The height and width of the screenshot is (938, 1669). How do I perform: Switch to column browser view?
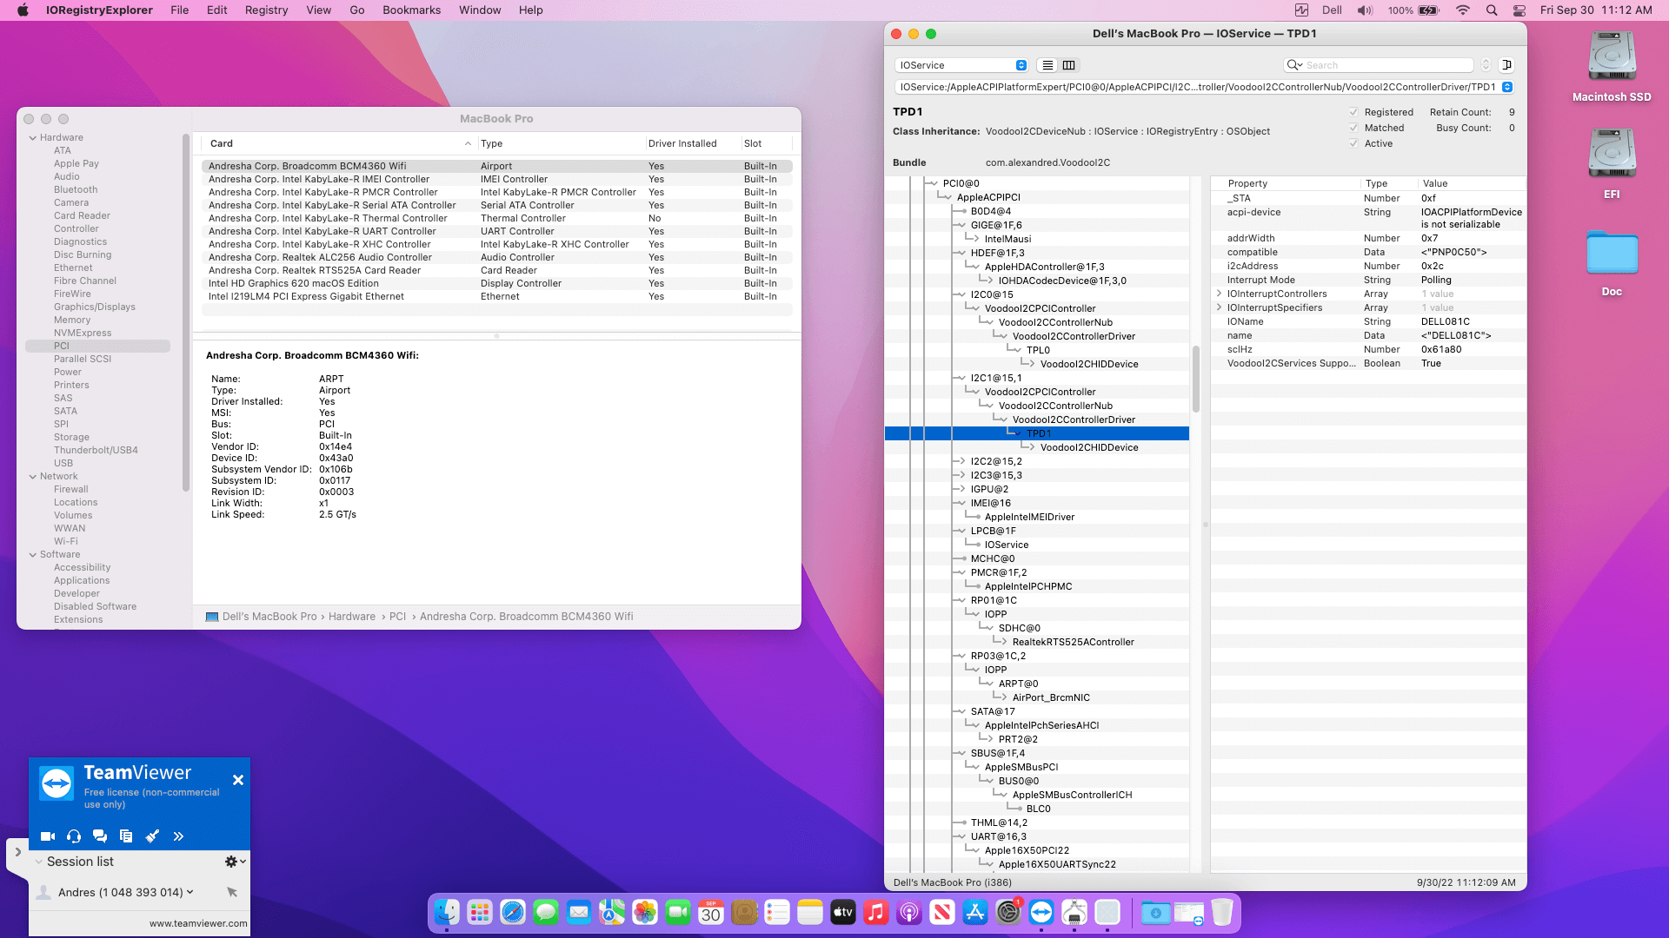click(x=1068, y=65)
